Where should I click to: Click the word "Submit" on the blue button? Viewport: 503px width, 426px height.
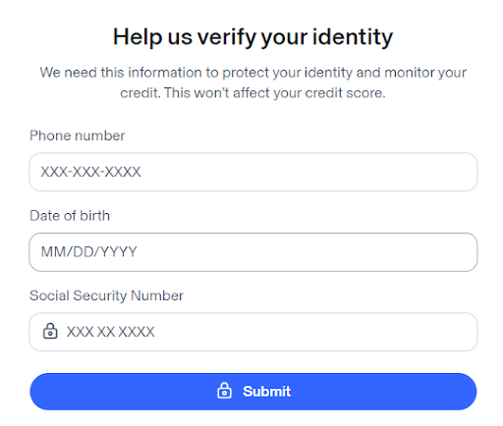pyautogui.click(x=266, y=392)
